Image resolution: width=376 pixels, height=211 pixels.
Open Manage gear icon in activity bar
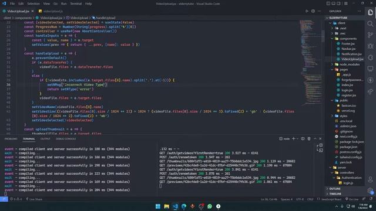(x=371, y=190)
